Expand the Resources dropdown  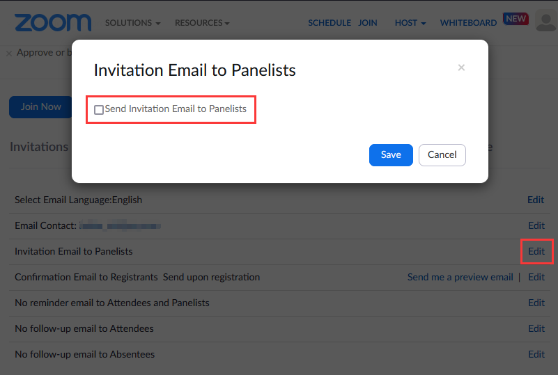click(x=202, y=23)
